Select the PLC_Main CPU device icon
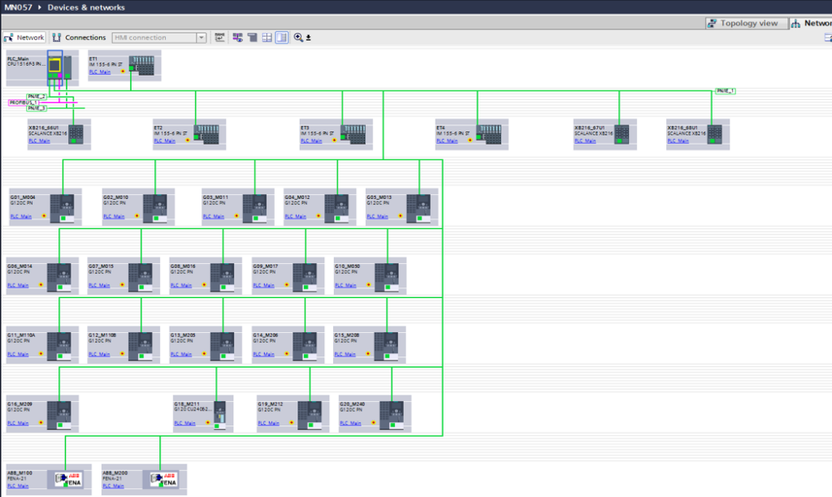Image resolution: width=832 pixels, height=497 pixels. (55, 69)
